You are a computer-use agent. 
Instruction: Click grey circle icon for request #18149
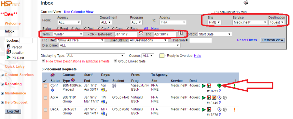225,98
